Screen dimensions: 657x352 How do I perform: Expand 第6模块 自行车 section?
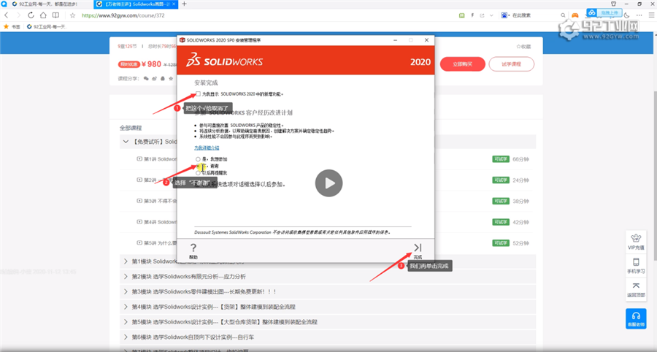tap(126, 337)
